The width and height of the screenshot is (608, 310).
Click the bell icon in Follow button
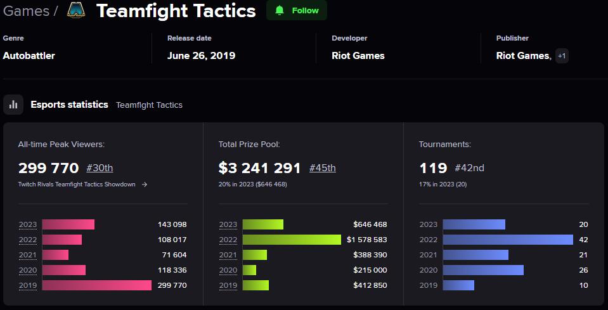[280, 11]
